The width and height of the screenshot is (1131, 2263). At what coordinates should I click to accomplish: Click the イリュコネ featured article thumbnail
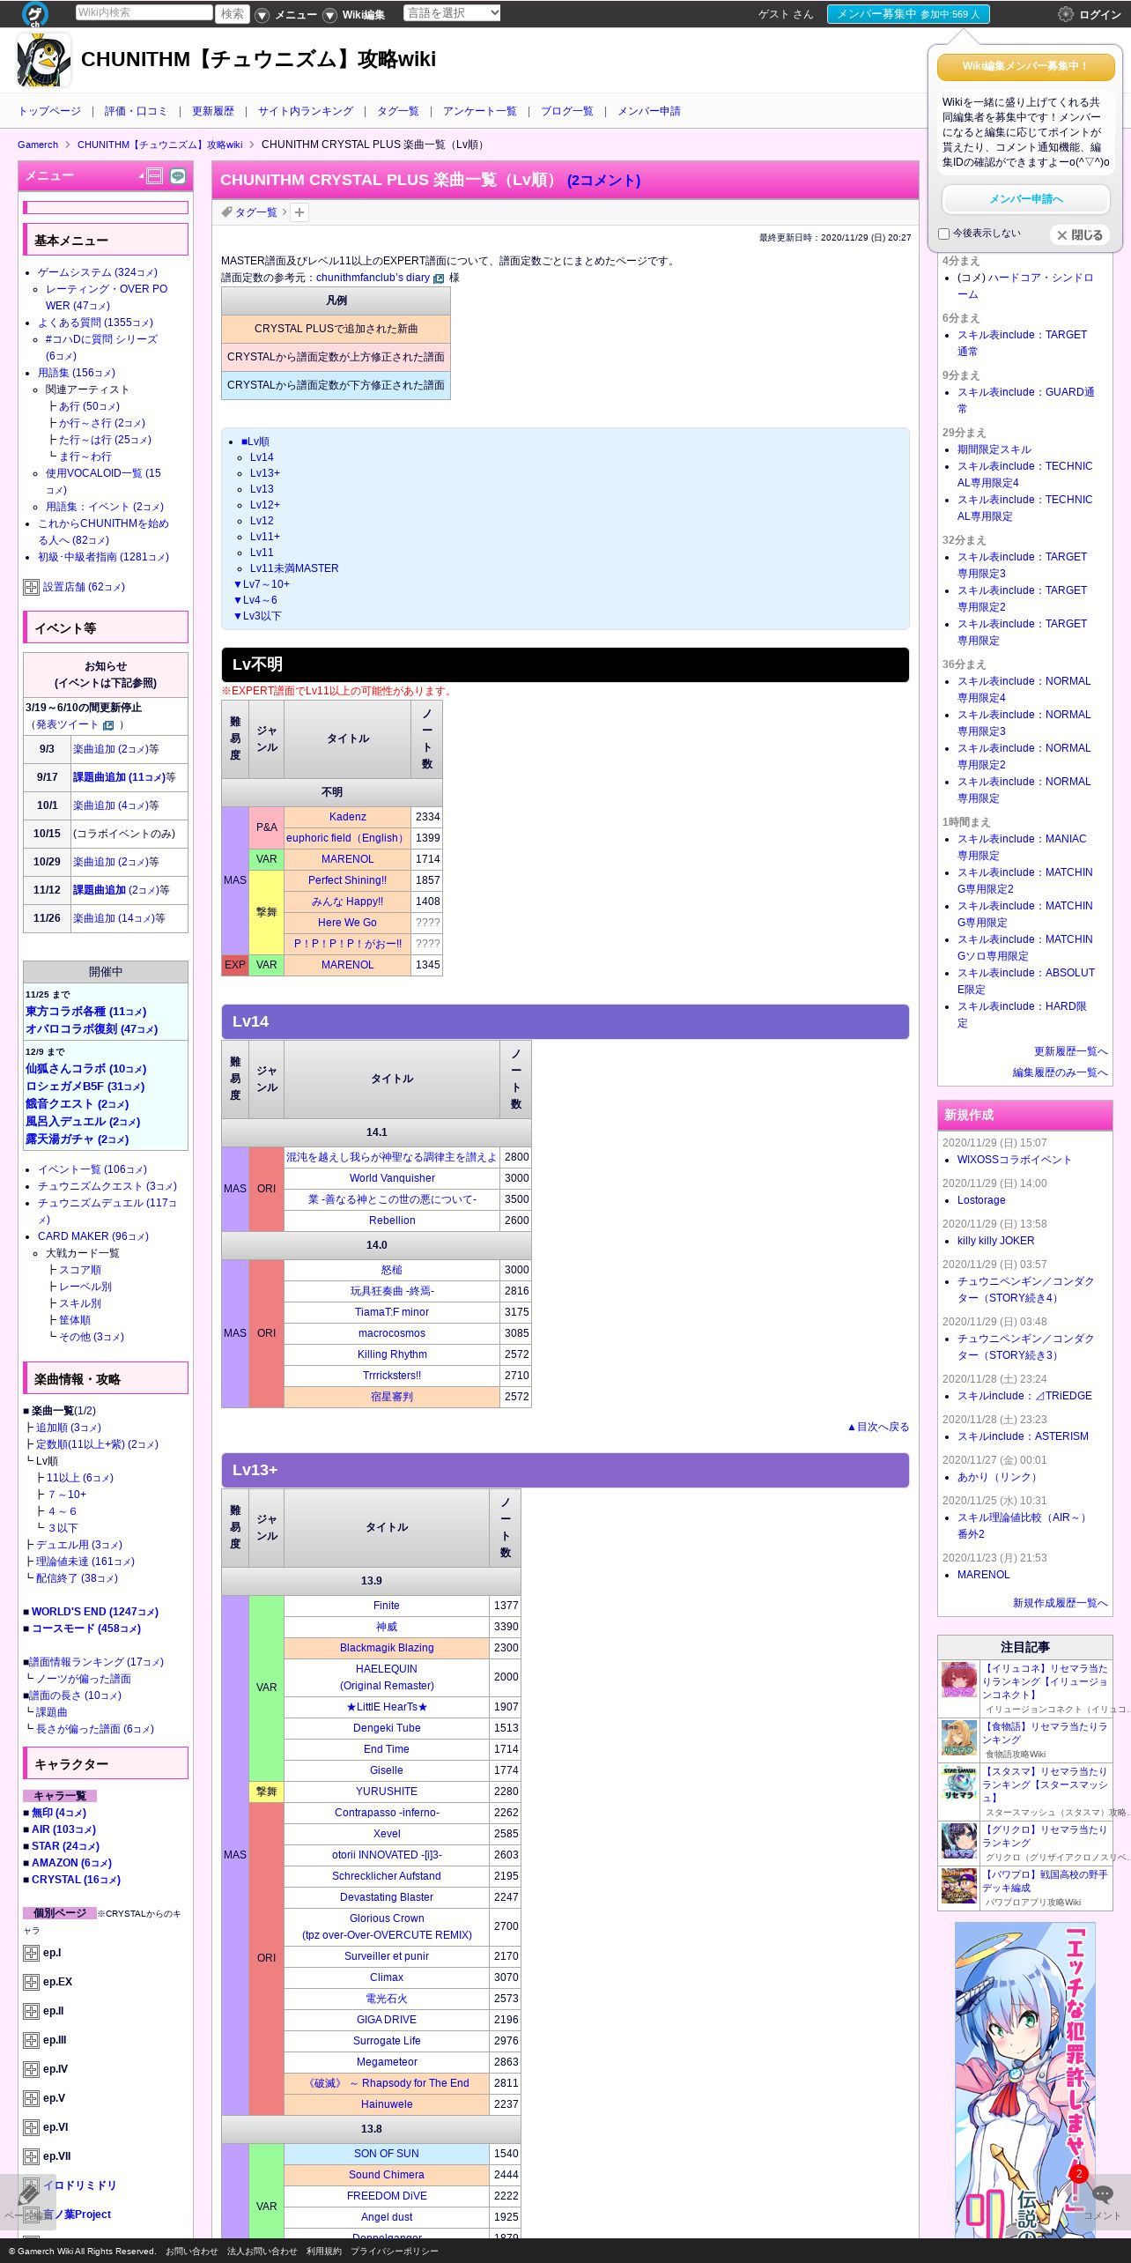pyautogui.click(x=959, y=1680)
